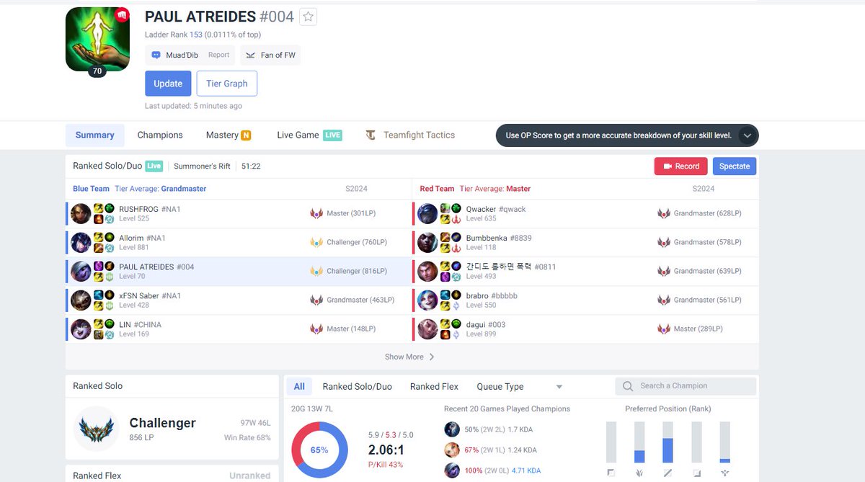Click the Fan of FW badge
The image size is (865, 482).
(x=270, y=55)
